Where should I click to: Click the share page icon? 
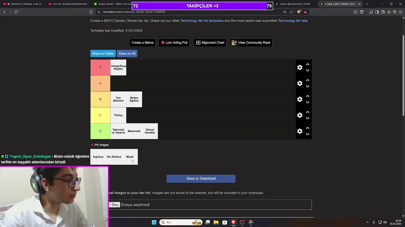pyautogui.click(x=291, y=12)
